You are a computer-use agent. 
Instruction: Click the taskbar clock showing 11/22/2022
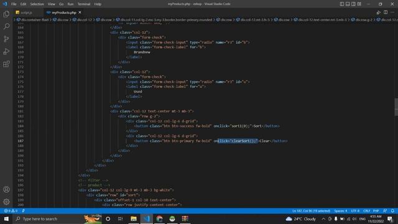pos(376,218)
